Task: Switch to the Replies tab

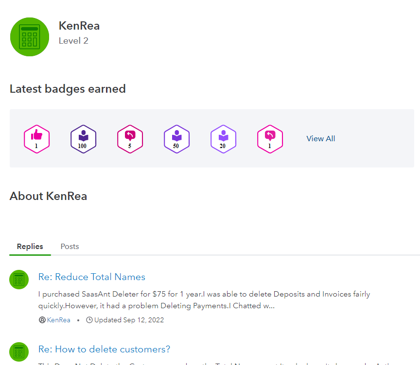Action: pyautogui.click(x=30, y=247)
